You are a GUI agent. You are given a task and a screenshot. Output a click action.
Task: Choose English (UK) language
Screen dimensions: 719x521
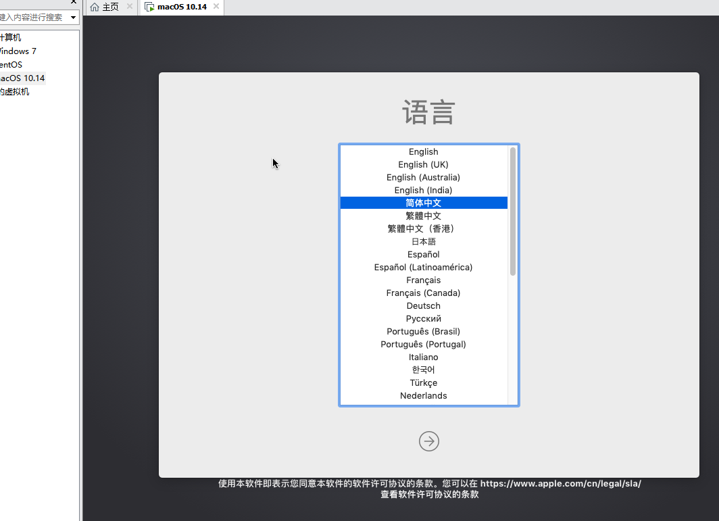tap(424, 165)
